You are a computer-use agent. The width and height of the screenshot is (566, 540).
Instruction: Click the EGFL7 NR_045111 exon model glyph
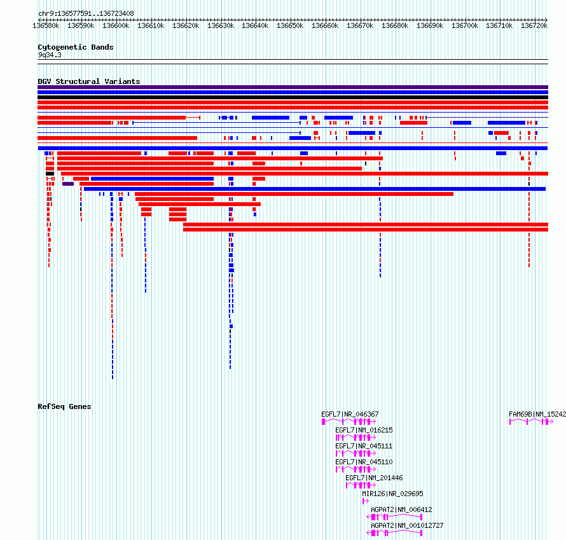coord(356,453)
